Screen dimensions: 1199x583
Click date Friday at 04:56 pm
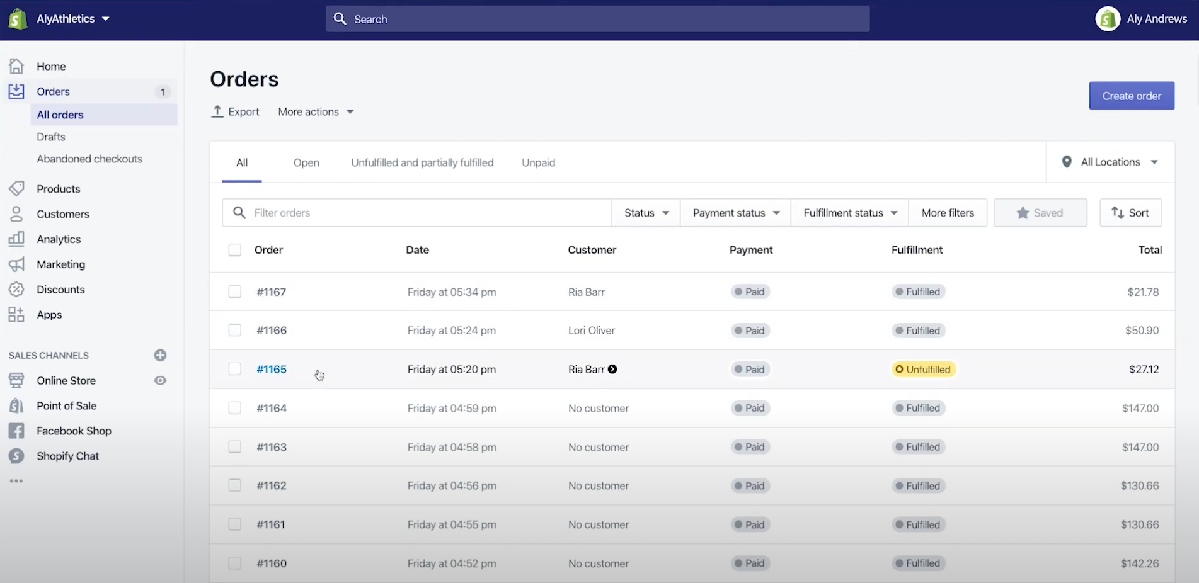[x=452, y=485]
